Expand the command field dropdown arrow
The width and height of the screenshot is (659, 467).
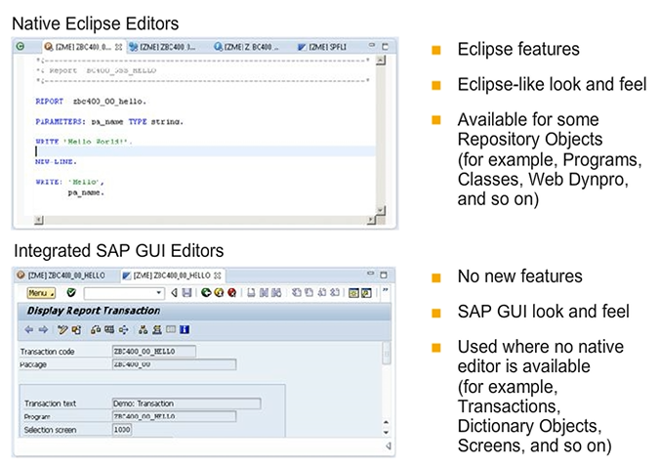point(159,292)
